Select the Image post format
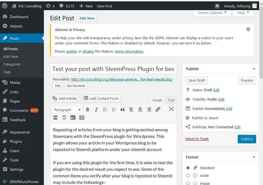The image size is (263, 185). pyautogui.click(x=188, y=183)
